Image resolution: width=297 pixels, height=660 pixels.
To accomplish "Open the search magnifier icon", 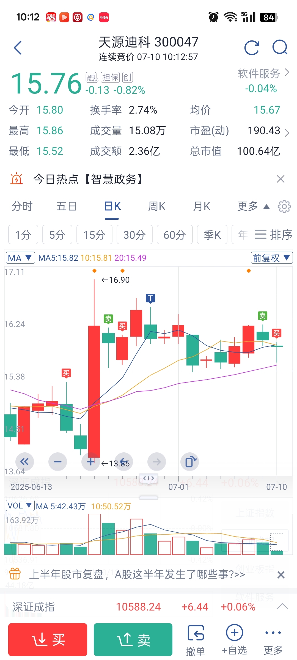I will [x=280, y=47].
